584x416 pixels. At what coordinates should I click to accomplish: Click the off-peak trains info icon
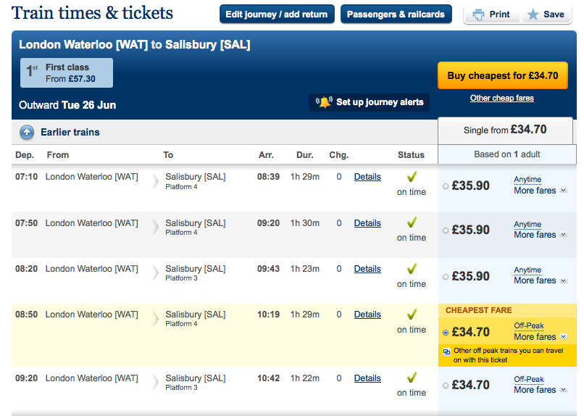(447, 351)
